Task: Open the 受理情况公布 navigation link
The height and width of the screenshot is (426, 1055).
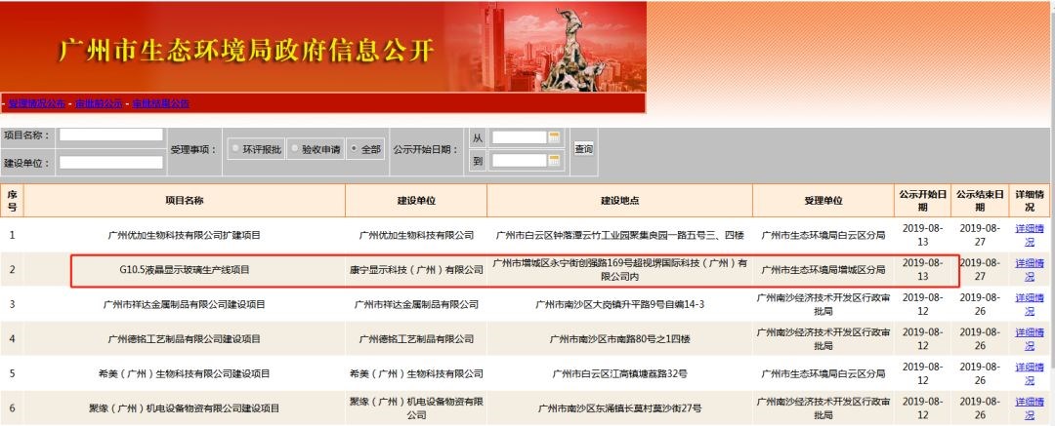Action: (36, 103)
